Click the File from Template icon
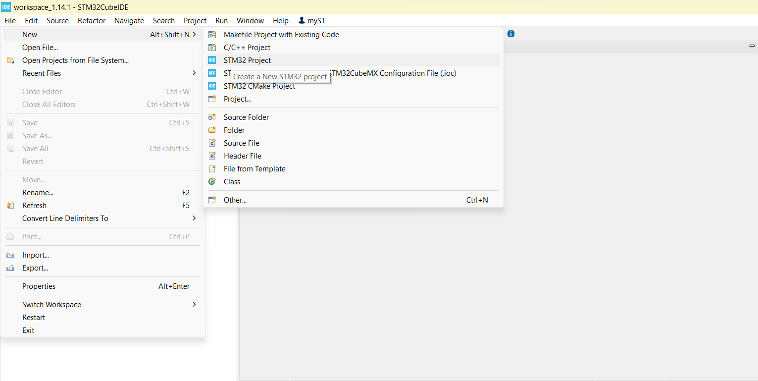 pos(212,169)
